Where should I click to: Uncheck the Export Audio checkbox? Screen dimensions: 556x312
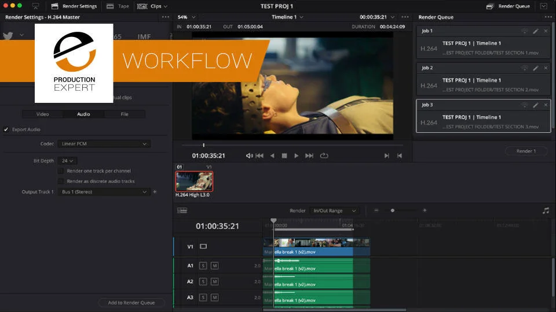tap(6, 129)
